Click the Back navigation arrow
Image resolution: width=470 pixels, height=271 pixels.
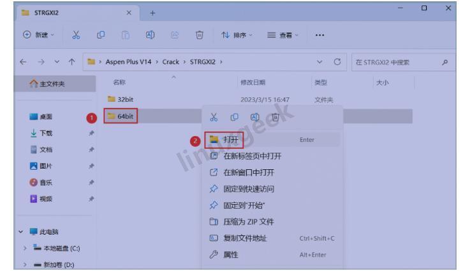(x=23, y=62)
